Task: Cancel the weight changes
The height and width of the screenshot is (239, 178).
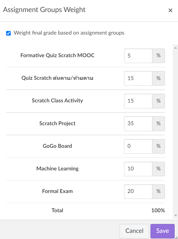Action: click(x=134, y=231)
